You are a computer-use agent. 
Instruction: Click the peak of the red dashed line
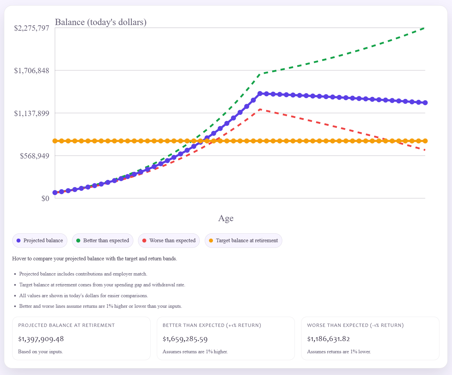pos(260,109)
